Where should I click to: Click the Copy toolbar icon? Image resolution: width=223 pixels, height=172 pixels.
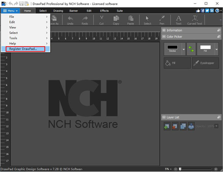pos(116,20)
